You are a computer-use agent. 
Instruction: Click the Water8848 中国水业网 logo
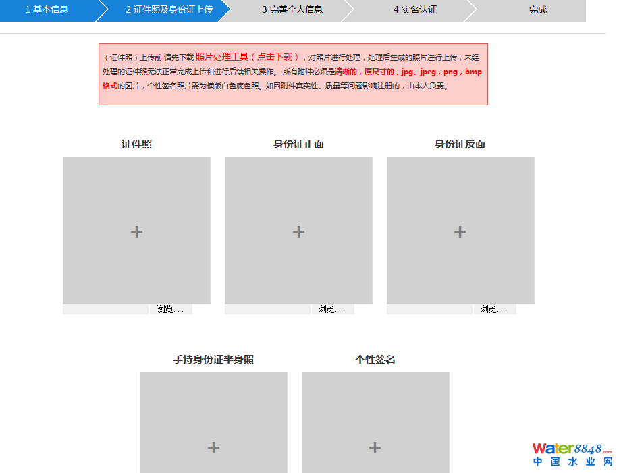[572, 455]
